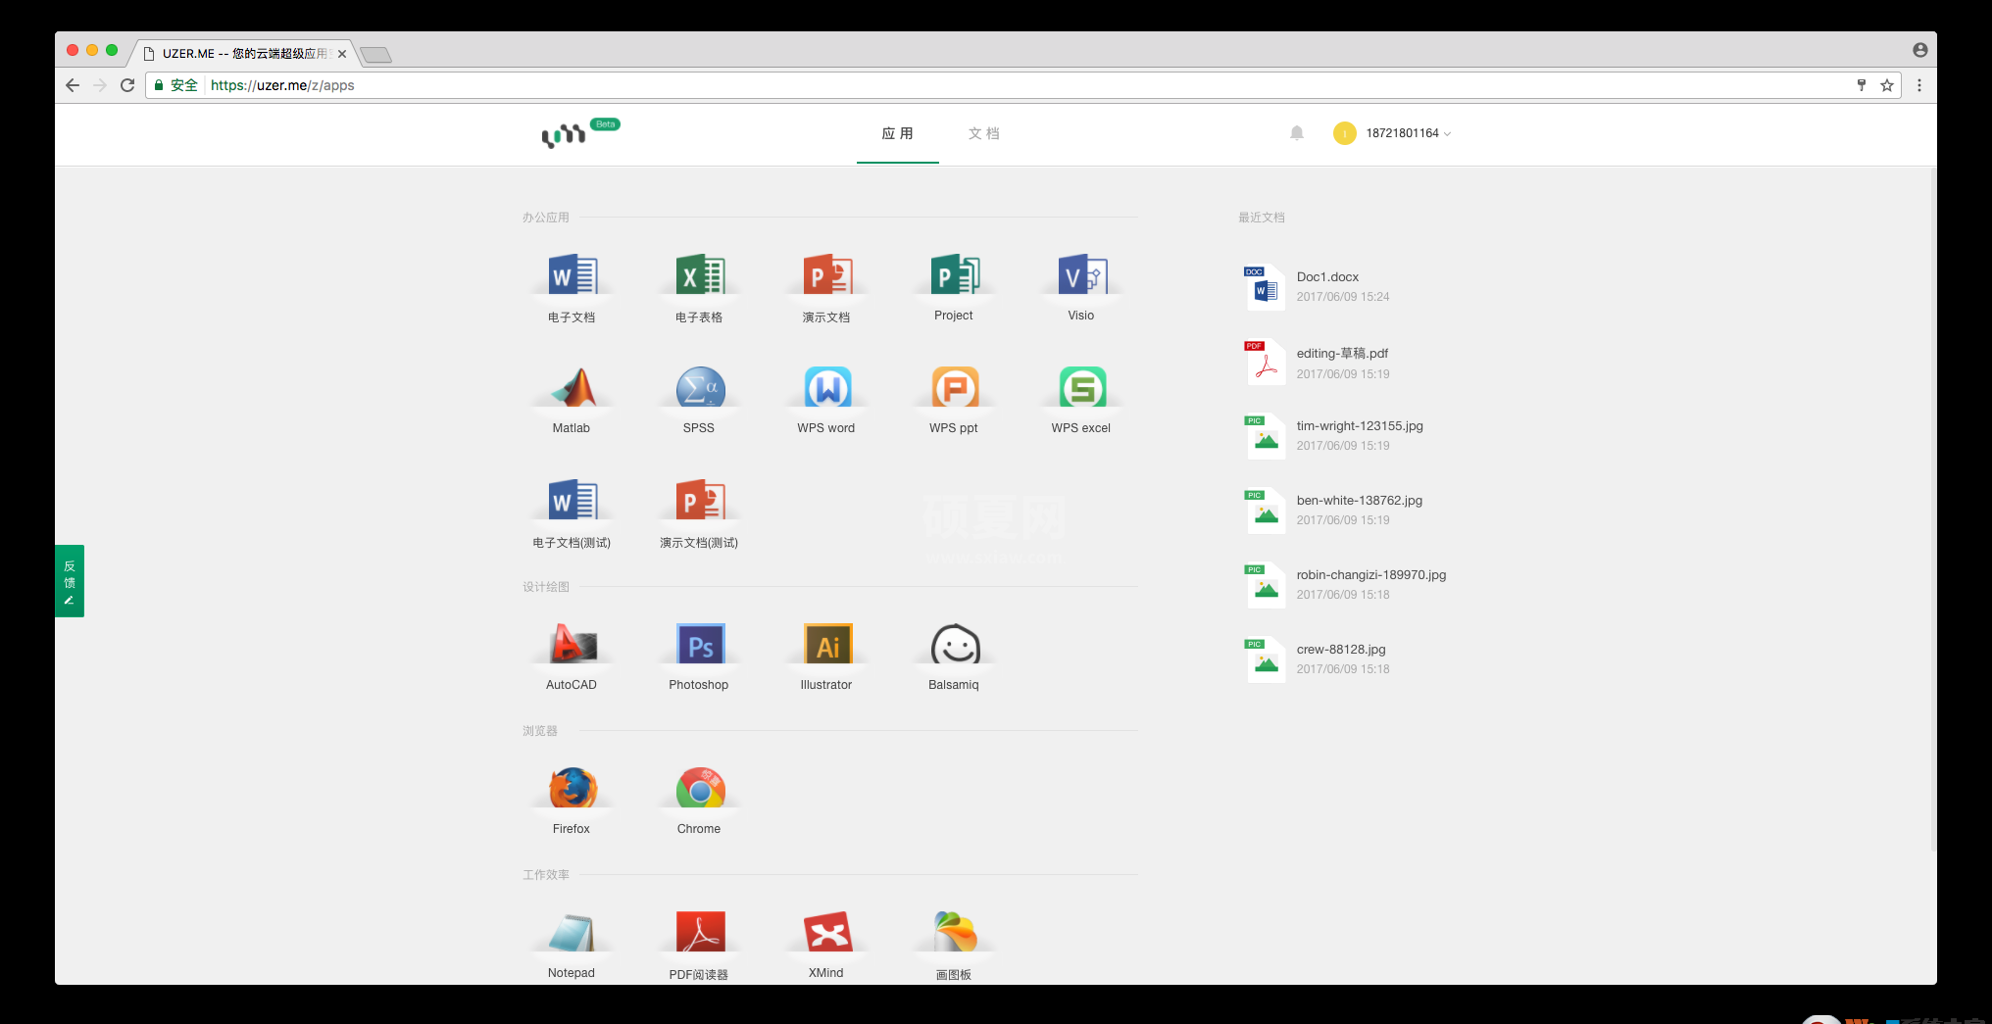Image resolution: width=1992 pixels, height=1024 pixels.
Task: Launch the Firefox browser app
Action: 573,789
